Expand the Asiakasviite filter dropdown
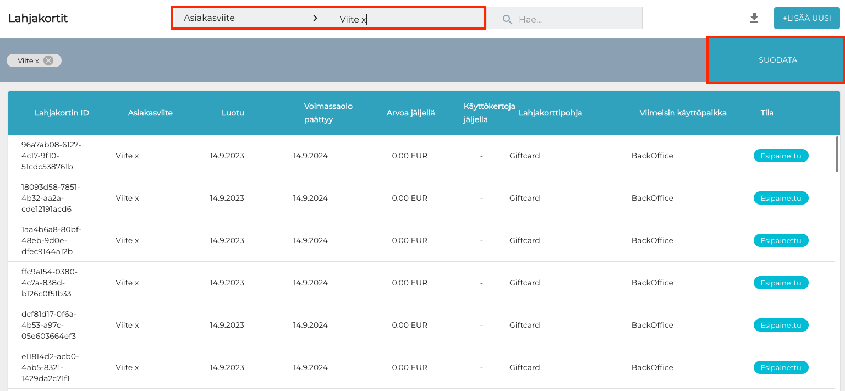845x391 pixels. [251, 18]
